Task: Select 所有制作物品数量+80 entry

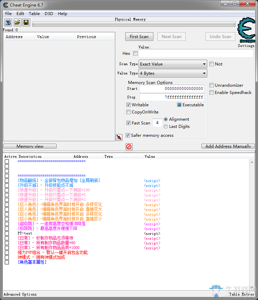Action: 47,243
